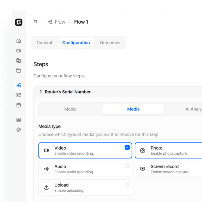Viewport: 202px width, 202px height.
Task: Switch to the Outcomes tab
Action: point(110,43)
